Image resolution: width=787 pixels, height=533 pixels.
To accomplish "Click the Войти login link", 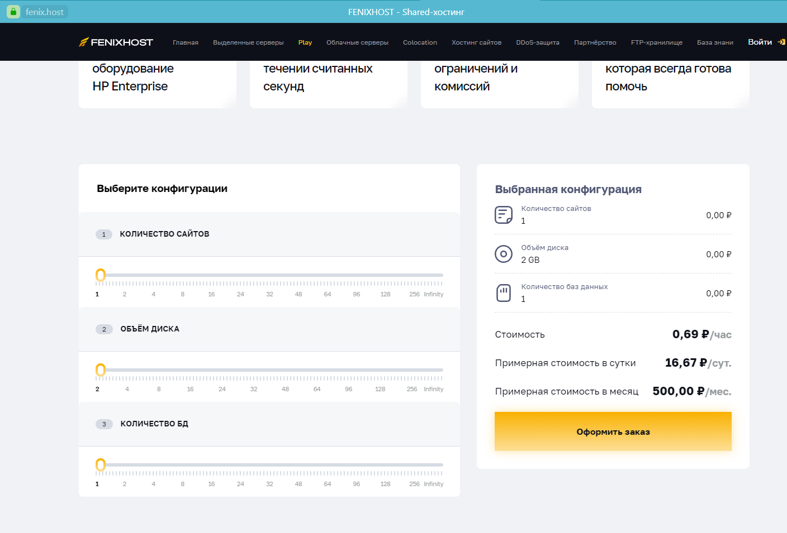I will pos(760,42).
